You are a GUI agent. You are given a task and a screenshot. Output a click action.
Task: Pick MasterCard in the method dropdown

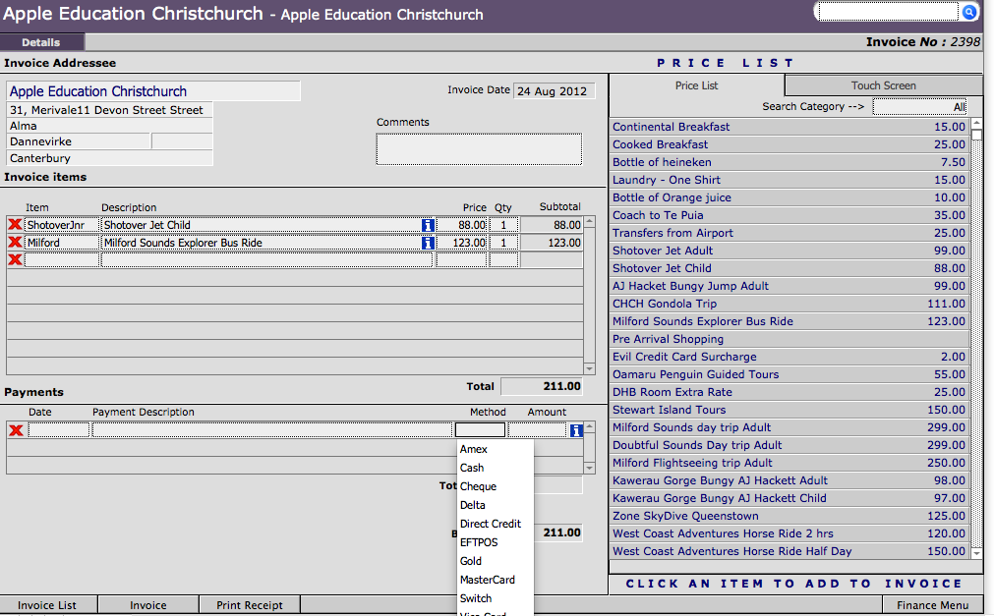pos(488,580)
